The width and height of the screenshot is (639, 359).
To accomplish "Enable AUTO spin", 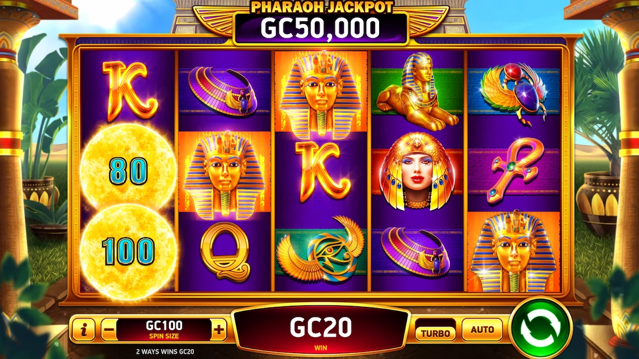I will tap(482, 330).
